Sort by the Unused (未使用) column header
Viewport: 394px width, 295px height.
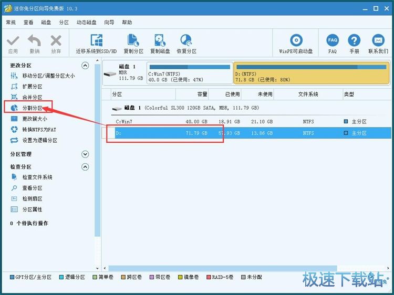257,94
